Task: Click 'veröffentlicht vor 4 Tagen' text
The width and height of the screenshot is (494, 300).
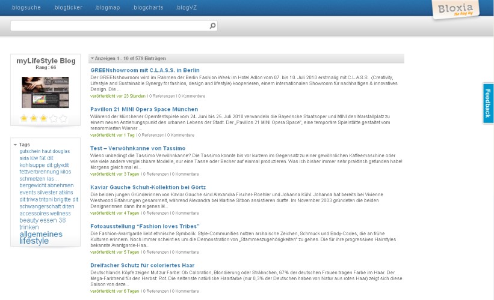Action: click(x=115, y=213)
